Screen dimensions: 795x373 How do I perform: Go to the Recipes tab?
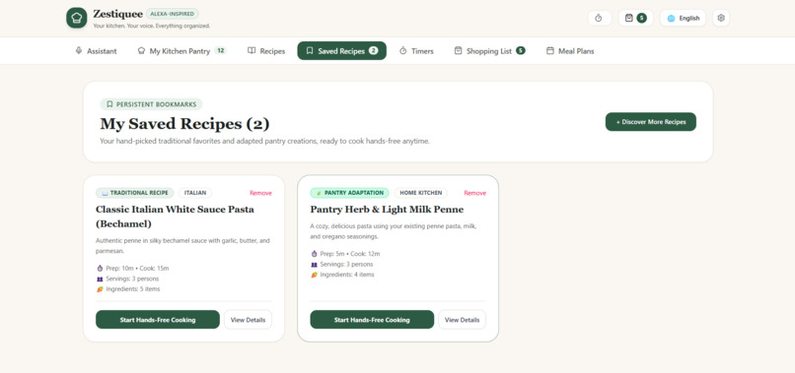click(x=266, y=51)
